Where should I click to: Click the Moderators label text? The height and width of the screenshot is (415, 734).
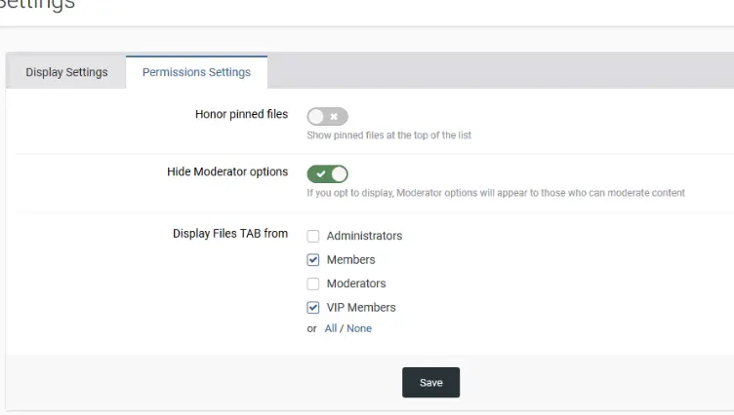(x=356, y=283)
